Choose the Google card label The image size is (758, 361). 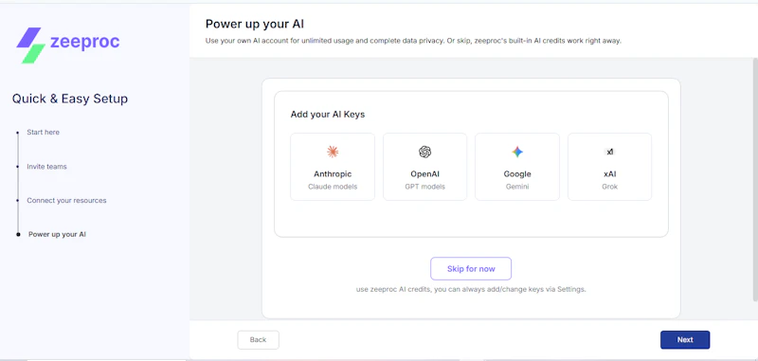coord(517,174)
